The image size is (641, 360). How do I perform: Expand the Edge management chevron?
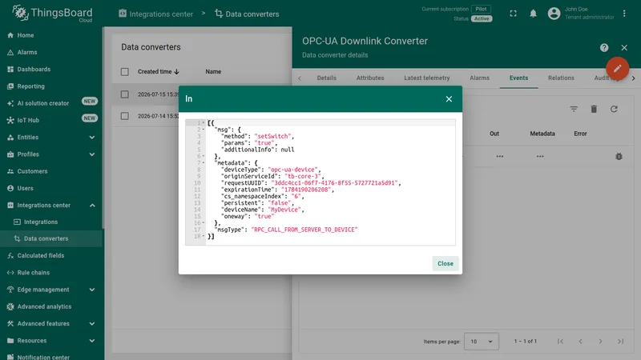coord(92,290)
